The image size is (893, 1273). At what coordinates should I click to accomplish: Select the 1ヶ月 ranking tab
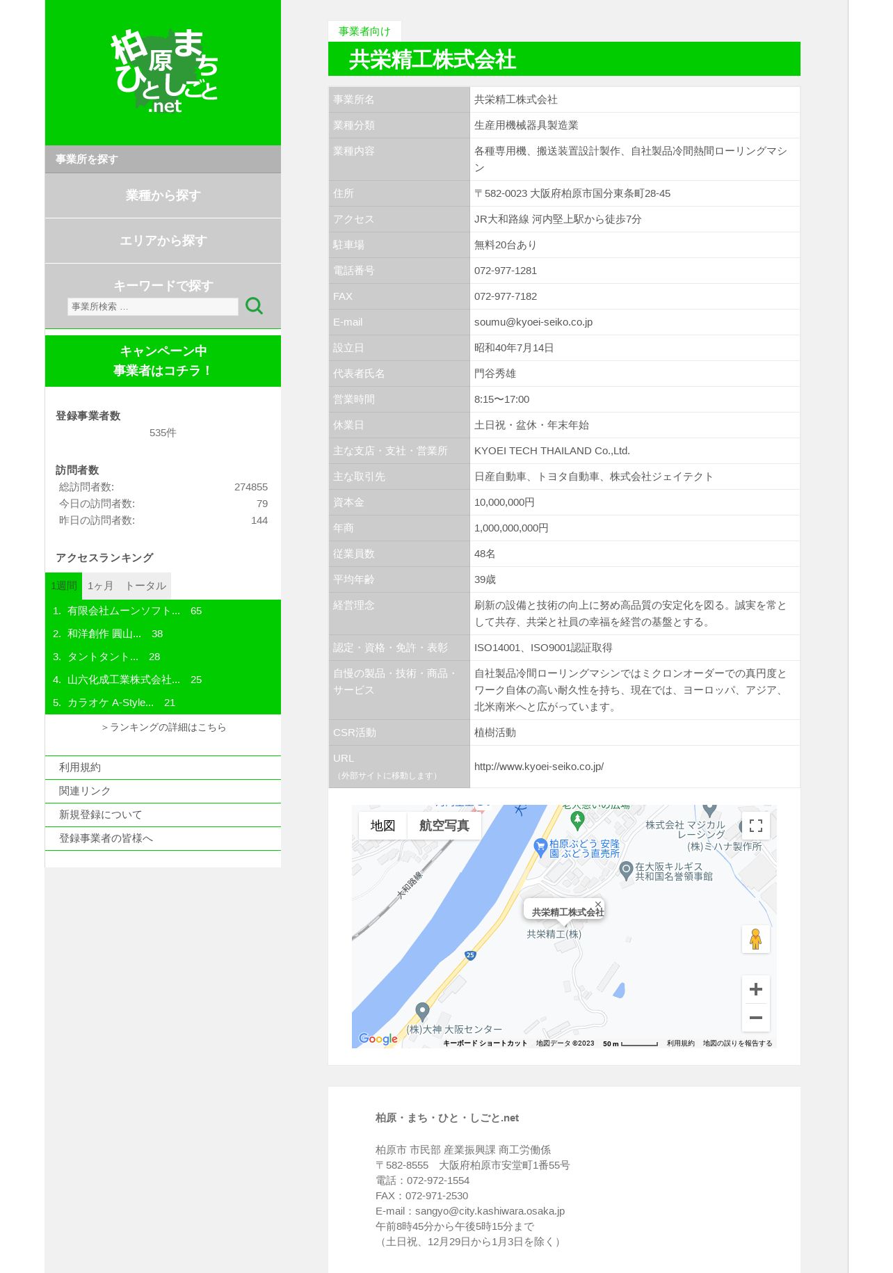point(100,586)
